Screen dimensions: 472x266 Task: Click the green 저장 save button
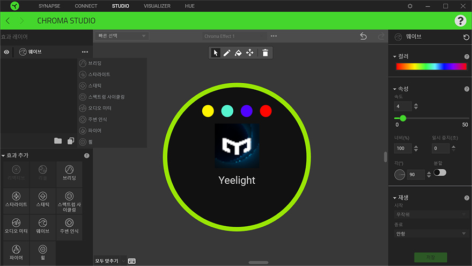click(431, 257)
